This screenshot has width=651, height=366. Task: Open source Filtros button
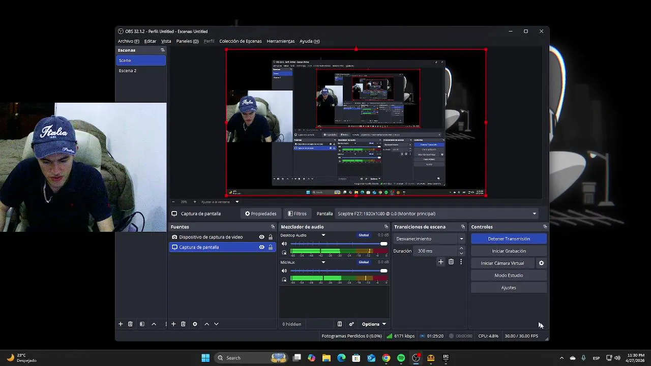click(297, 213)
